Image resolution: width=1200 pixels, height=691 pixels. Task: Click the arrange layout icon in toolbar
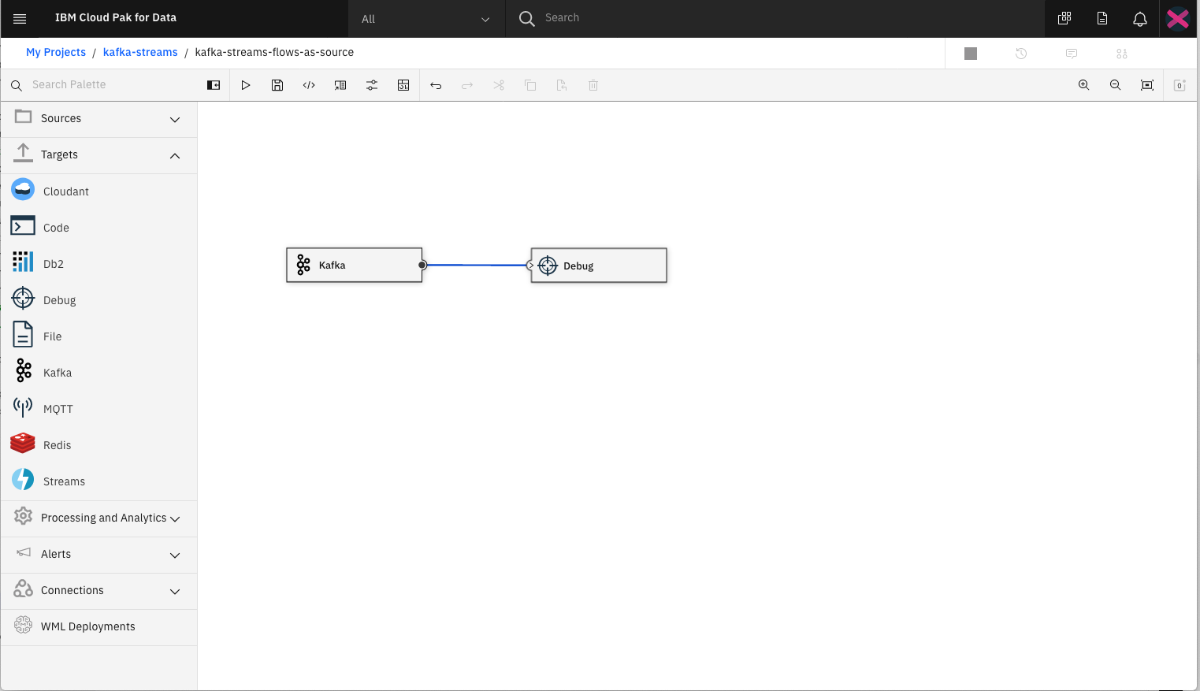coord(403,85)
